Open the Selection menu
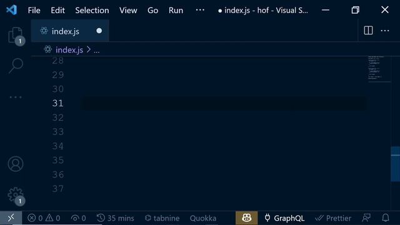Viewport: 400px width, 225px height. (x=92, y=11)
